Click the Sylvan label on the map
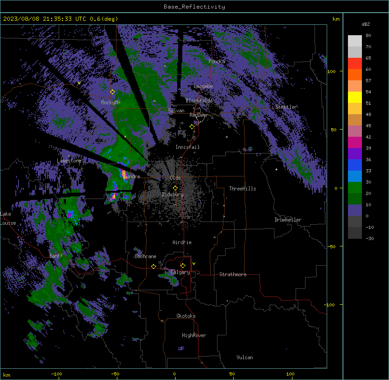The width and height of the screenshot is (389, 380). (x=176, y=111)
